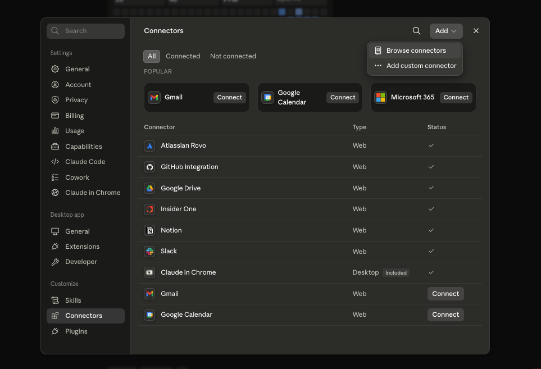Image resolution: width=541 pixels, height=369 pixels.
Task: Click the Notion connector name
Action: tap(171, 230)
